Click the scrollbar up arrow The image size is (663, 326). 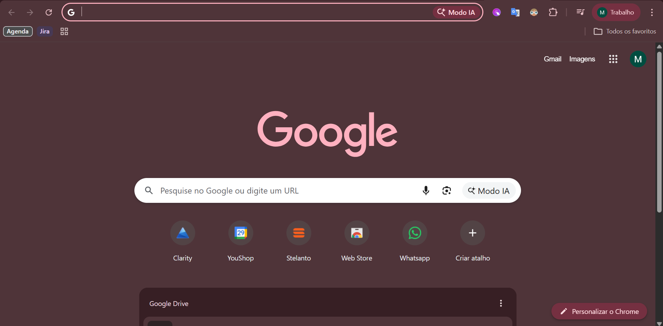(659, 47)
